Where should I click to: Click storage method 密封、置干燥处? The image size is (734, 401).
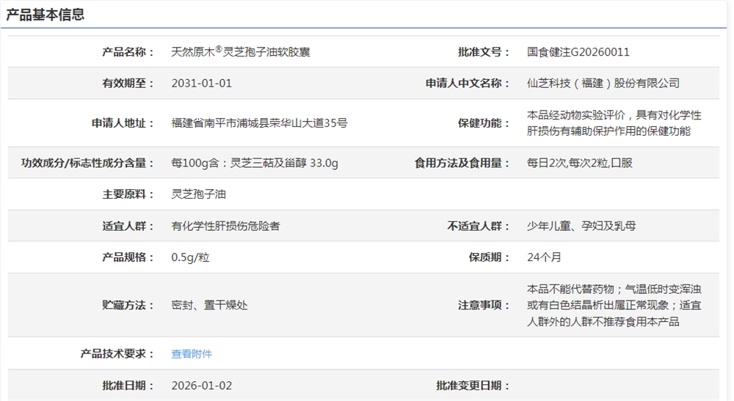coord(209,305)
